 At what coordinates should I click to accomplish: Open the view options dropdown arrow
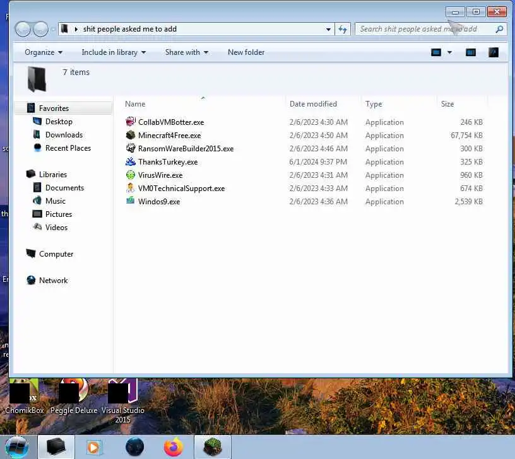point(449,52)
